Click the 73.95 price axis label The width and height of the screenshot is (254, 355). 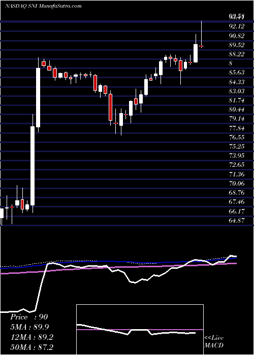[x=237, y=156]
